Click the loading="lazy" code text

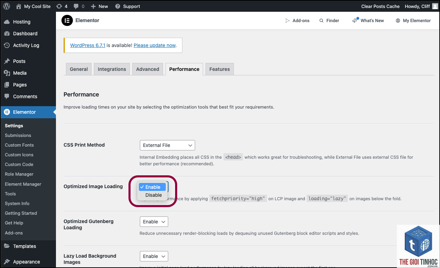tap(327, 198)
